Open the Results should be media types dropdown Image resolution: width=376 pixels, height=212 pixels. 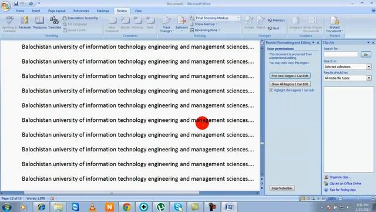[369, 78]
